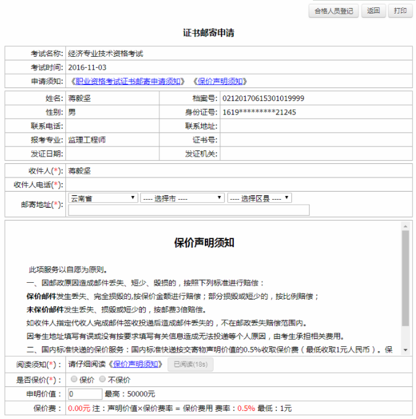The image size is (416, 419).
Task: Print the page with 打印
Action: [x=400, y=11]
